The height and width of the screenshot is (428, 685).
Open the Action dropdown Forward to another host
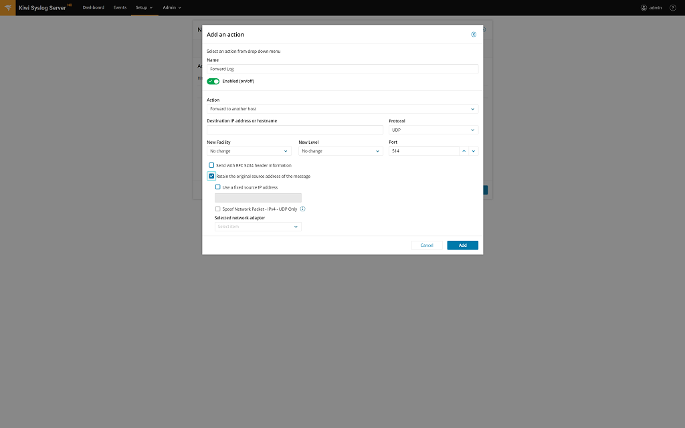pyautogui.click(x=342, y=109)
